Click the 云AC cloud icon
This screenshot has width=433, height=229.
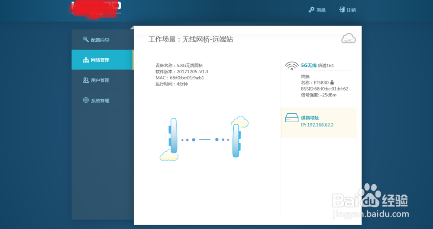click(349, 38)
